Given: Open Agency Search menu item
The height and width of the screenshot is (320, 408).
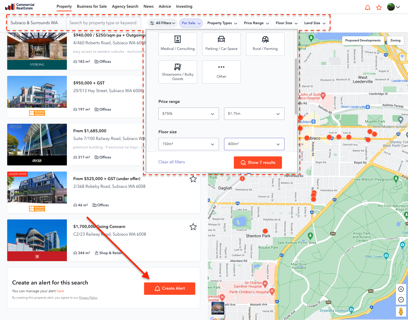Looking at the screenshot, I should 125,6.
